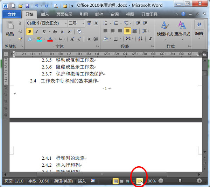The image size is (210, 187).
Task: Click the Paste clipboard icon
Action: (10, 25)
